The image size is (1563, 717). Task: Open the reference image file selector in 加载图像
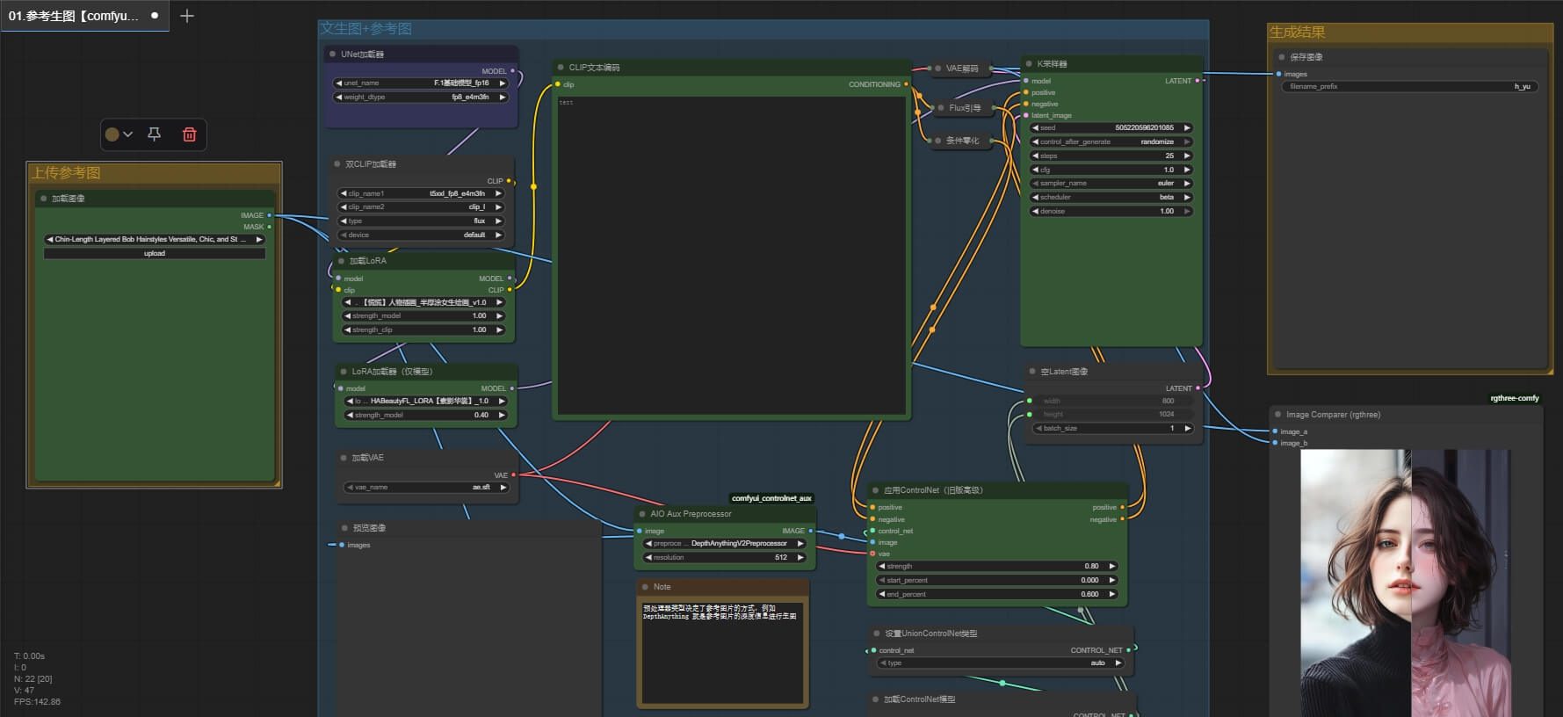tap(155, 239)
